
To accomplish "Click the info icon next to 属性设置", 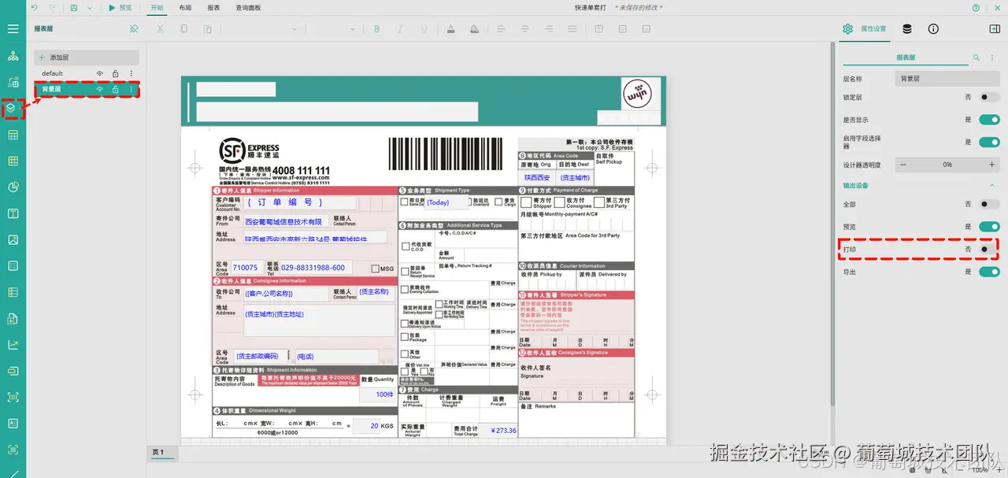I will [x=933, y=28].
